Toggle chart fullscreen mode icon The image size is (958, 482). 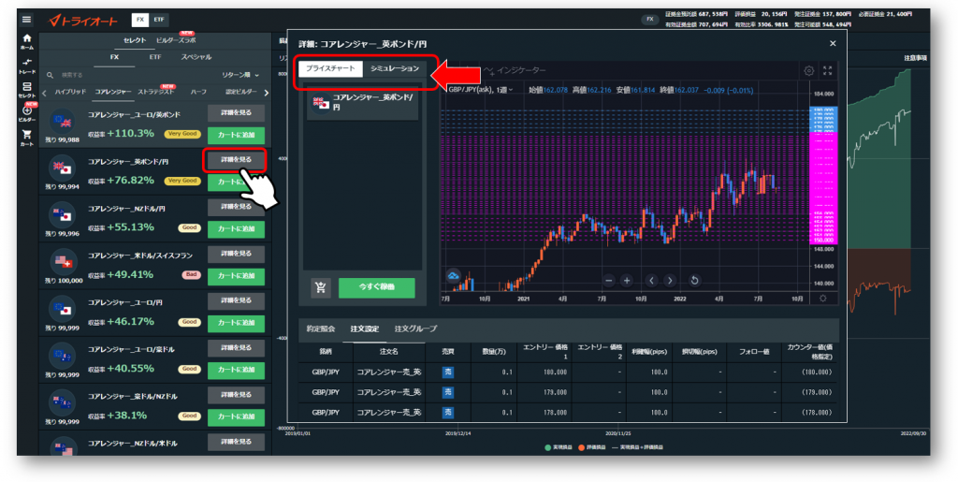pyautogui.click(x=827, y=71)
